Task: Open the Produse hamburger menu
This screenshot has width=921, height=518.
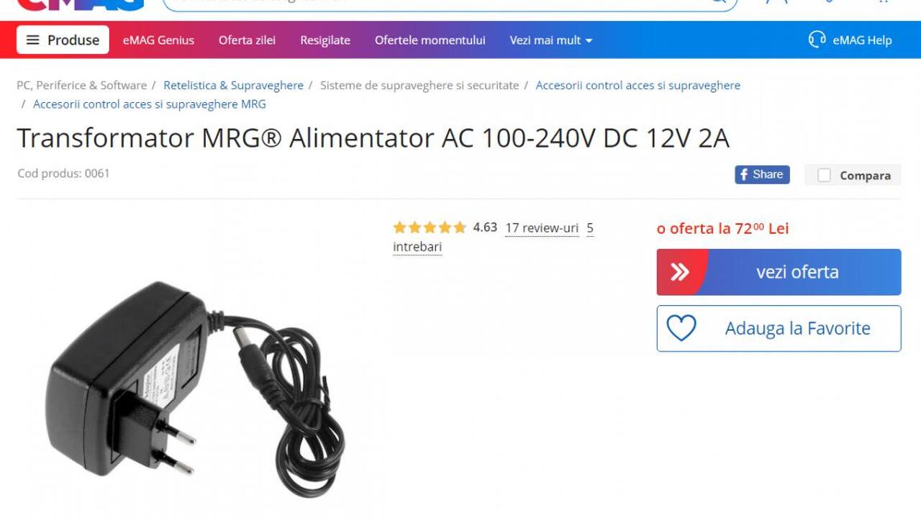Action: tap(63, 40)
